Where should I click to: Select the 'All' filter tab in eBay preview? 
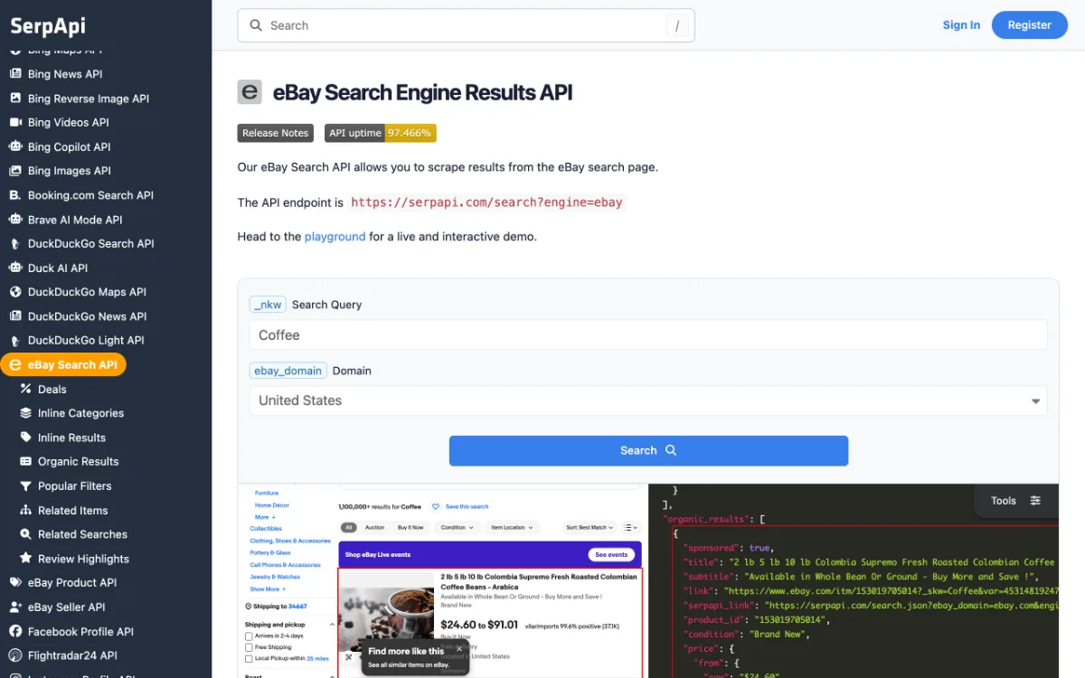point(349,527)
